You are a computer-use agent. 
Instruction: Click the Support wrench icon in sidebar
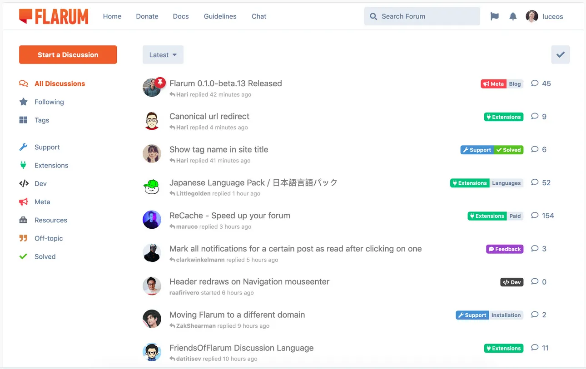tap(23, 147)
